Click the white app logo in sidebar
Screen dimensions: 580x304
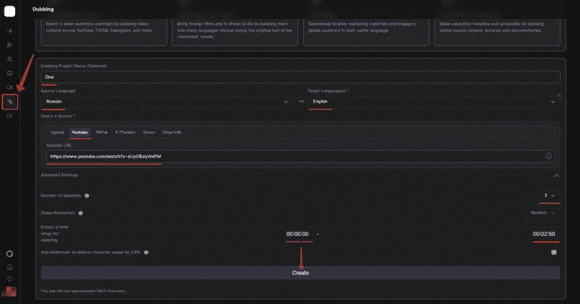10,11
